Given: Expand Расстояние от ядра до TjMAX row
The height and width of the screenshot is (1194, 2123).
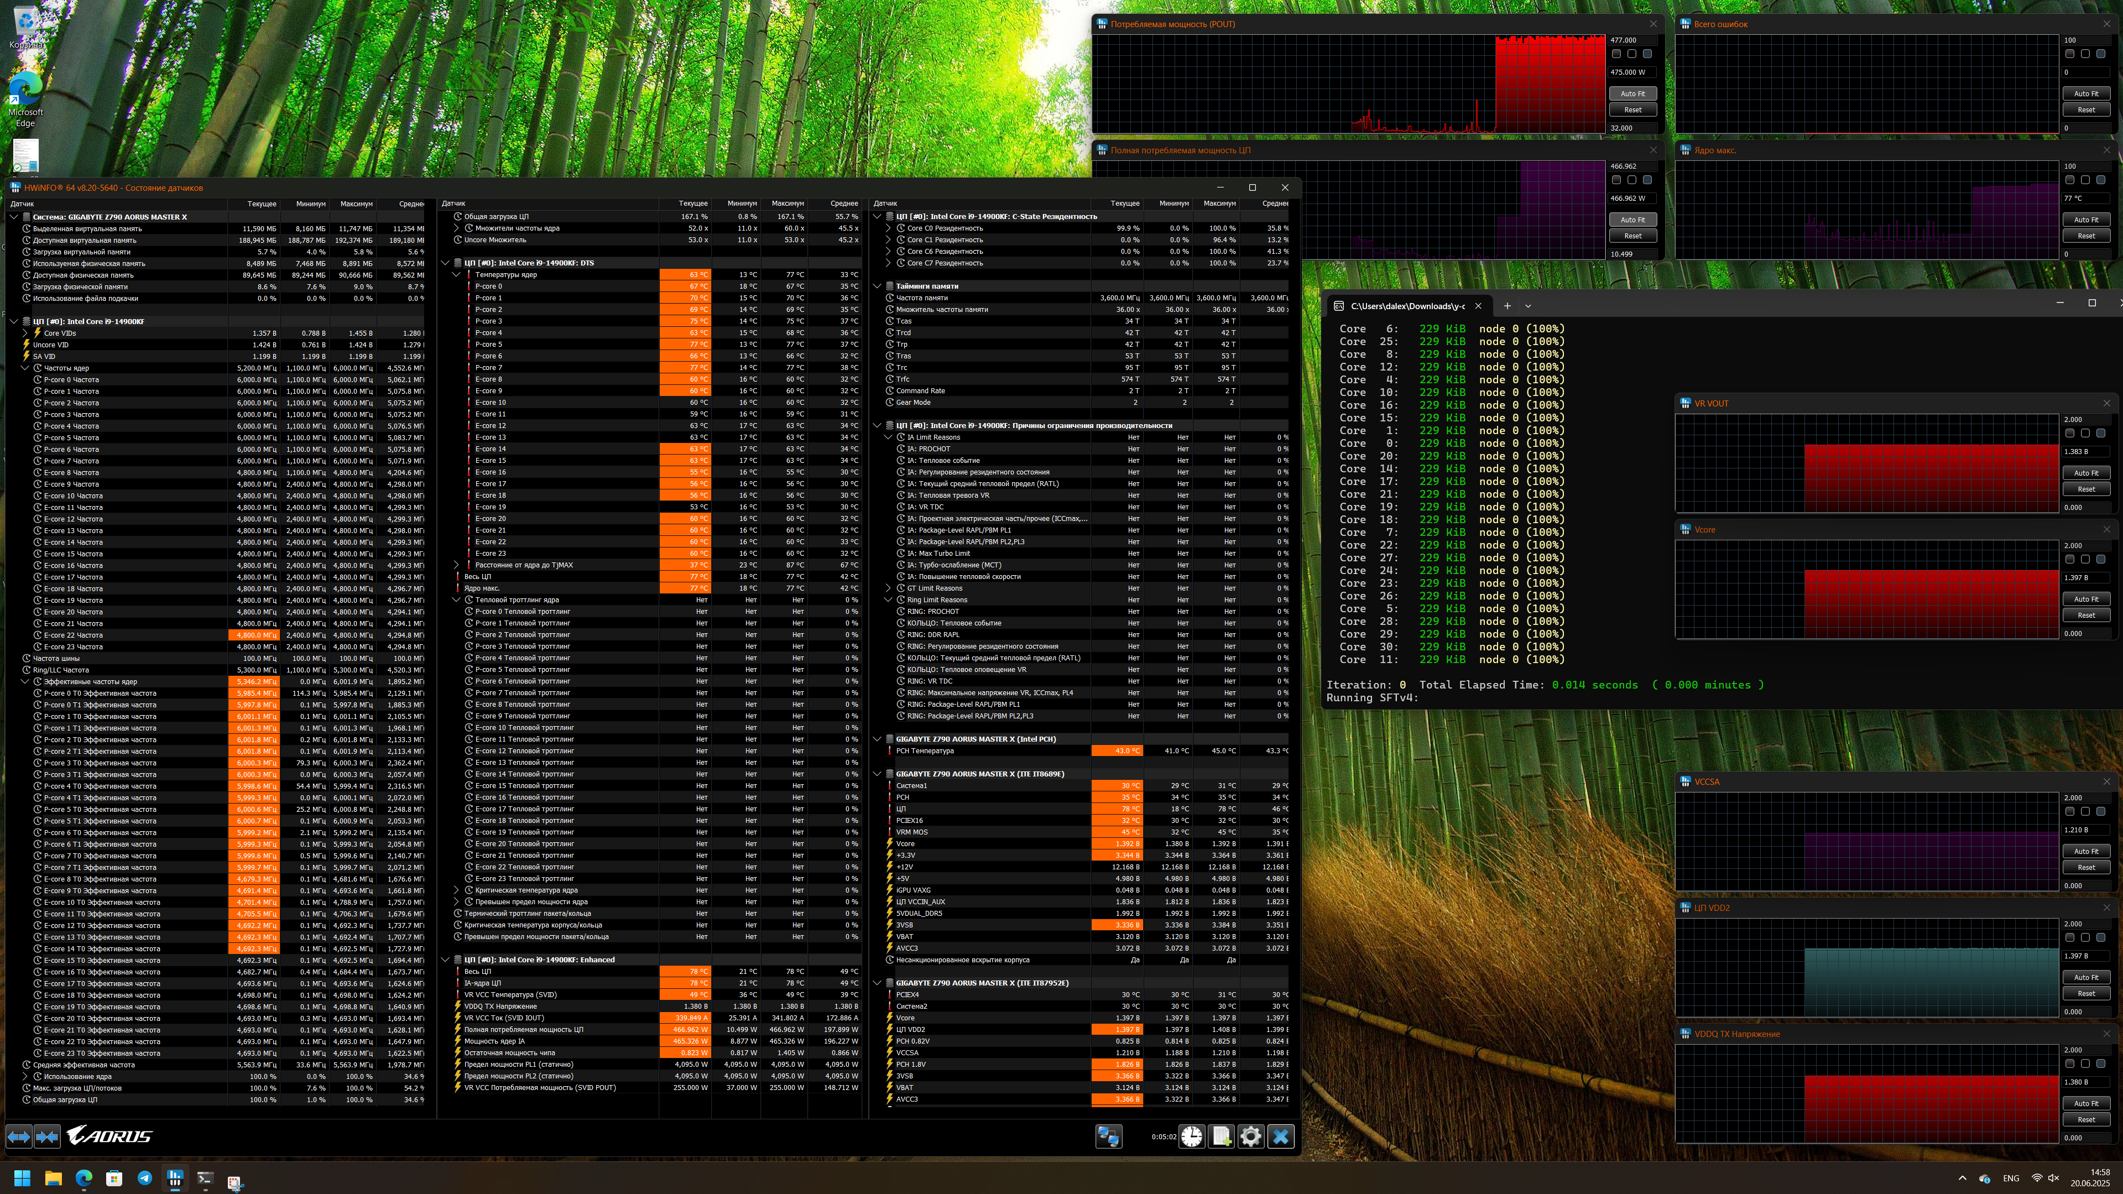Looking at the screenshot, I should click(457, 565).
